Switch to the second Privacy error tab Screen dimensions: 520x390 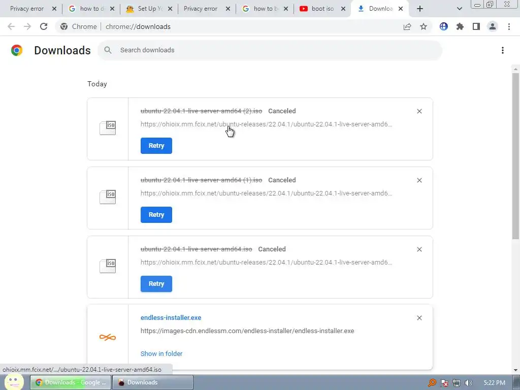click(200, 9)
